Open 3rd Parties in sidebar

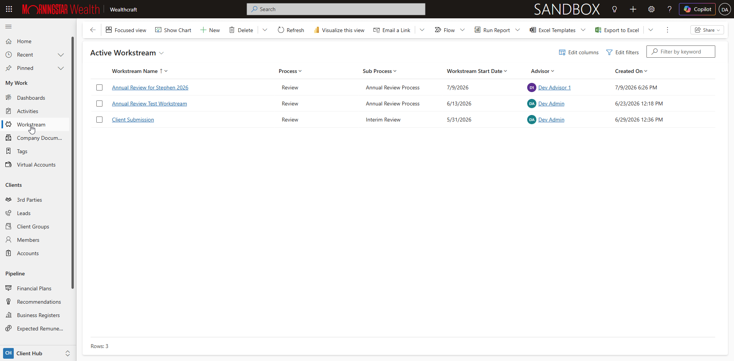pyautogui.click(x=35, y=200)
